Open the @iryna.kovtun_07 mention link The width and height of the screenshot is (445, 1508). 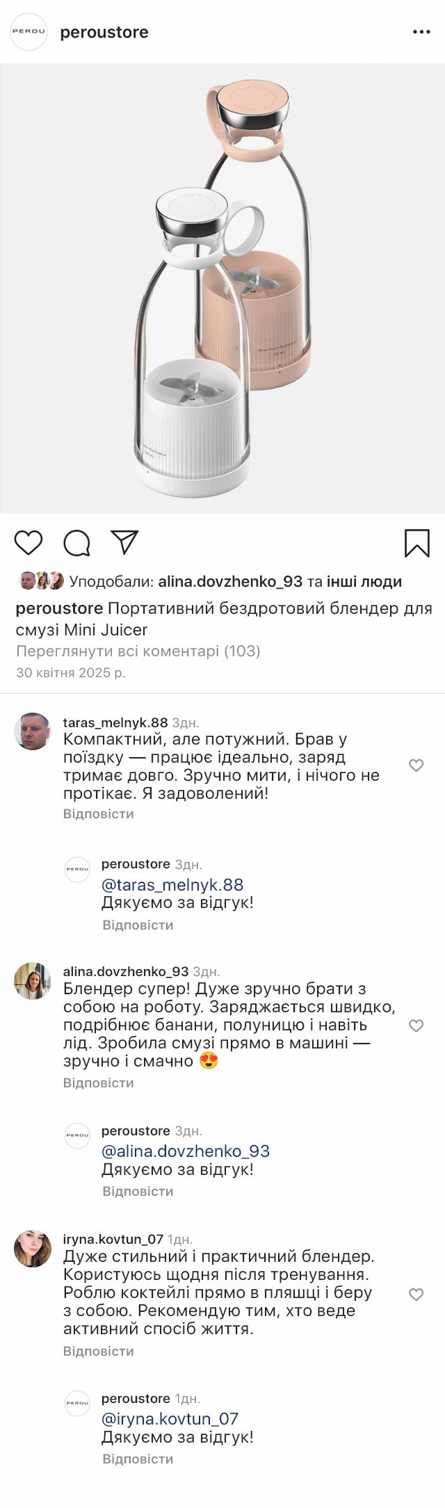[x=170, y=1419]
